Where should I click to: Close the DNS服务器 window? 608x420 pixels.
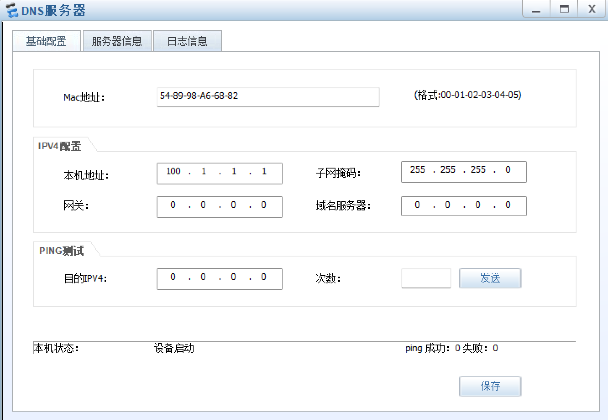tap(592, 9)
